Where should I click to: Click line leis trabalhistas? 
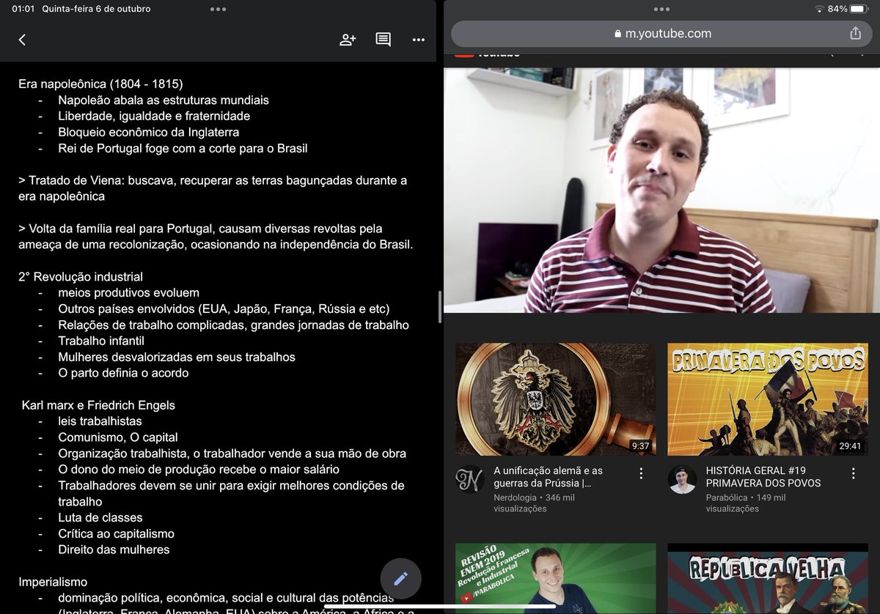pyautogui.click(x=100, y=421)
